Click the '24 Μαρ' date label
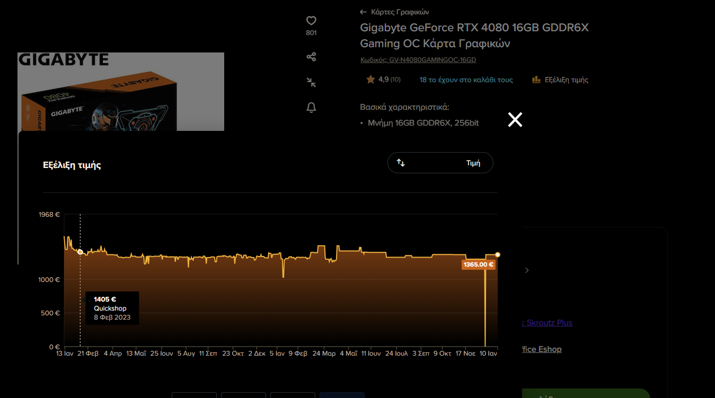The width and height of the screenshot is (715, 398). pyautogui.click(x=324, y=353)
